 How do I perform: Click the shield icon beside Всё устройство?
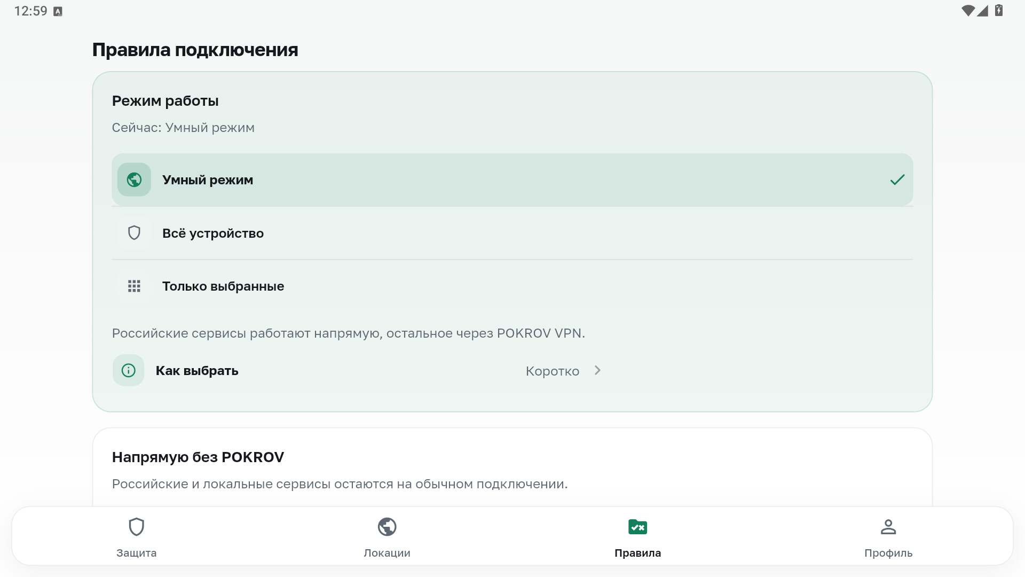click(x=134, y=233)
